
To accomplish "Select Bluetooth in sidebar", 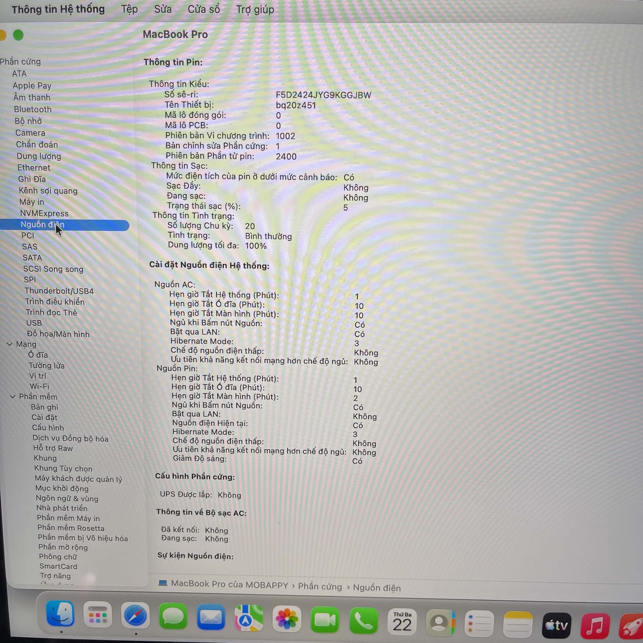I will (33, 109).
